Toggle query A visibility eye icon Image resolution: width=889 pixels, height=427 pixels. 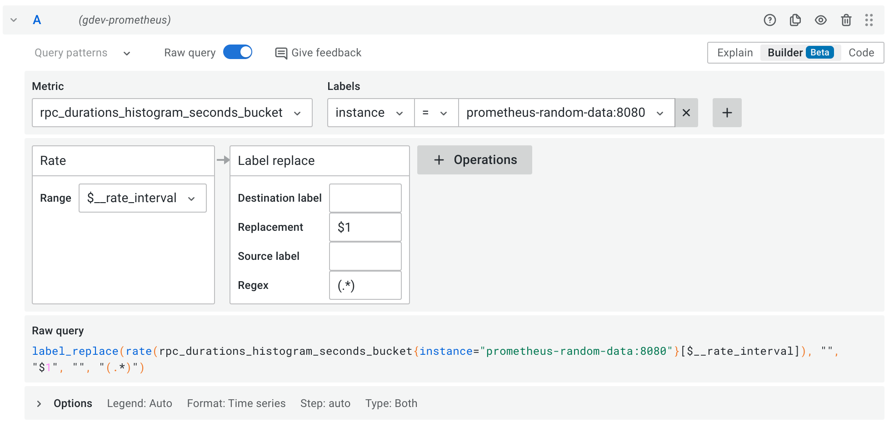coord(820,20)
